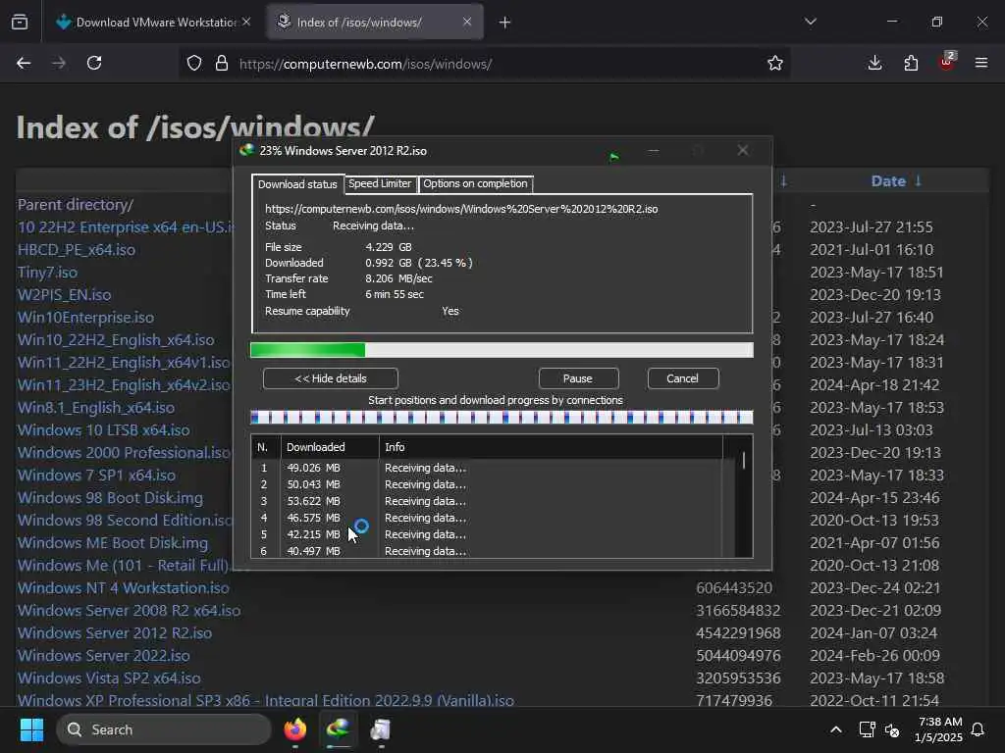Click the site security padlock icon

pyautogui.click(x=222, y=64)
